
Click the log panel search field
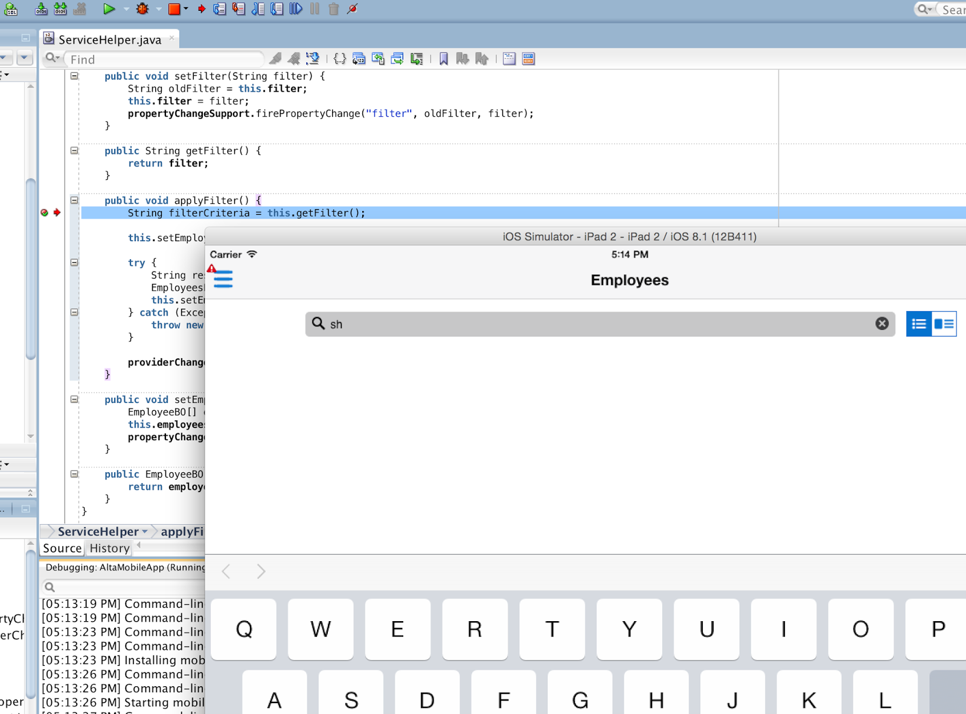(124, 587)
